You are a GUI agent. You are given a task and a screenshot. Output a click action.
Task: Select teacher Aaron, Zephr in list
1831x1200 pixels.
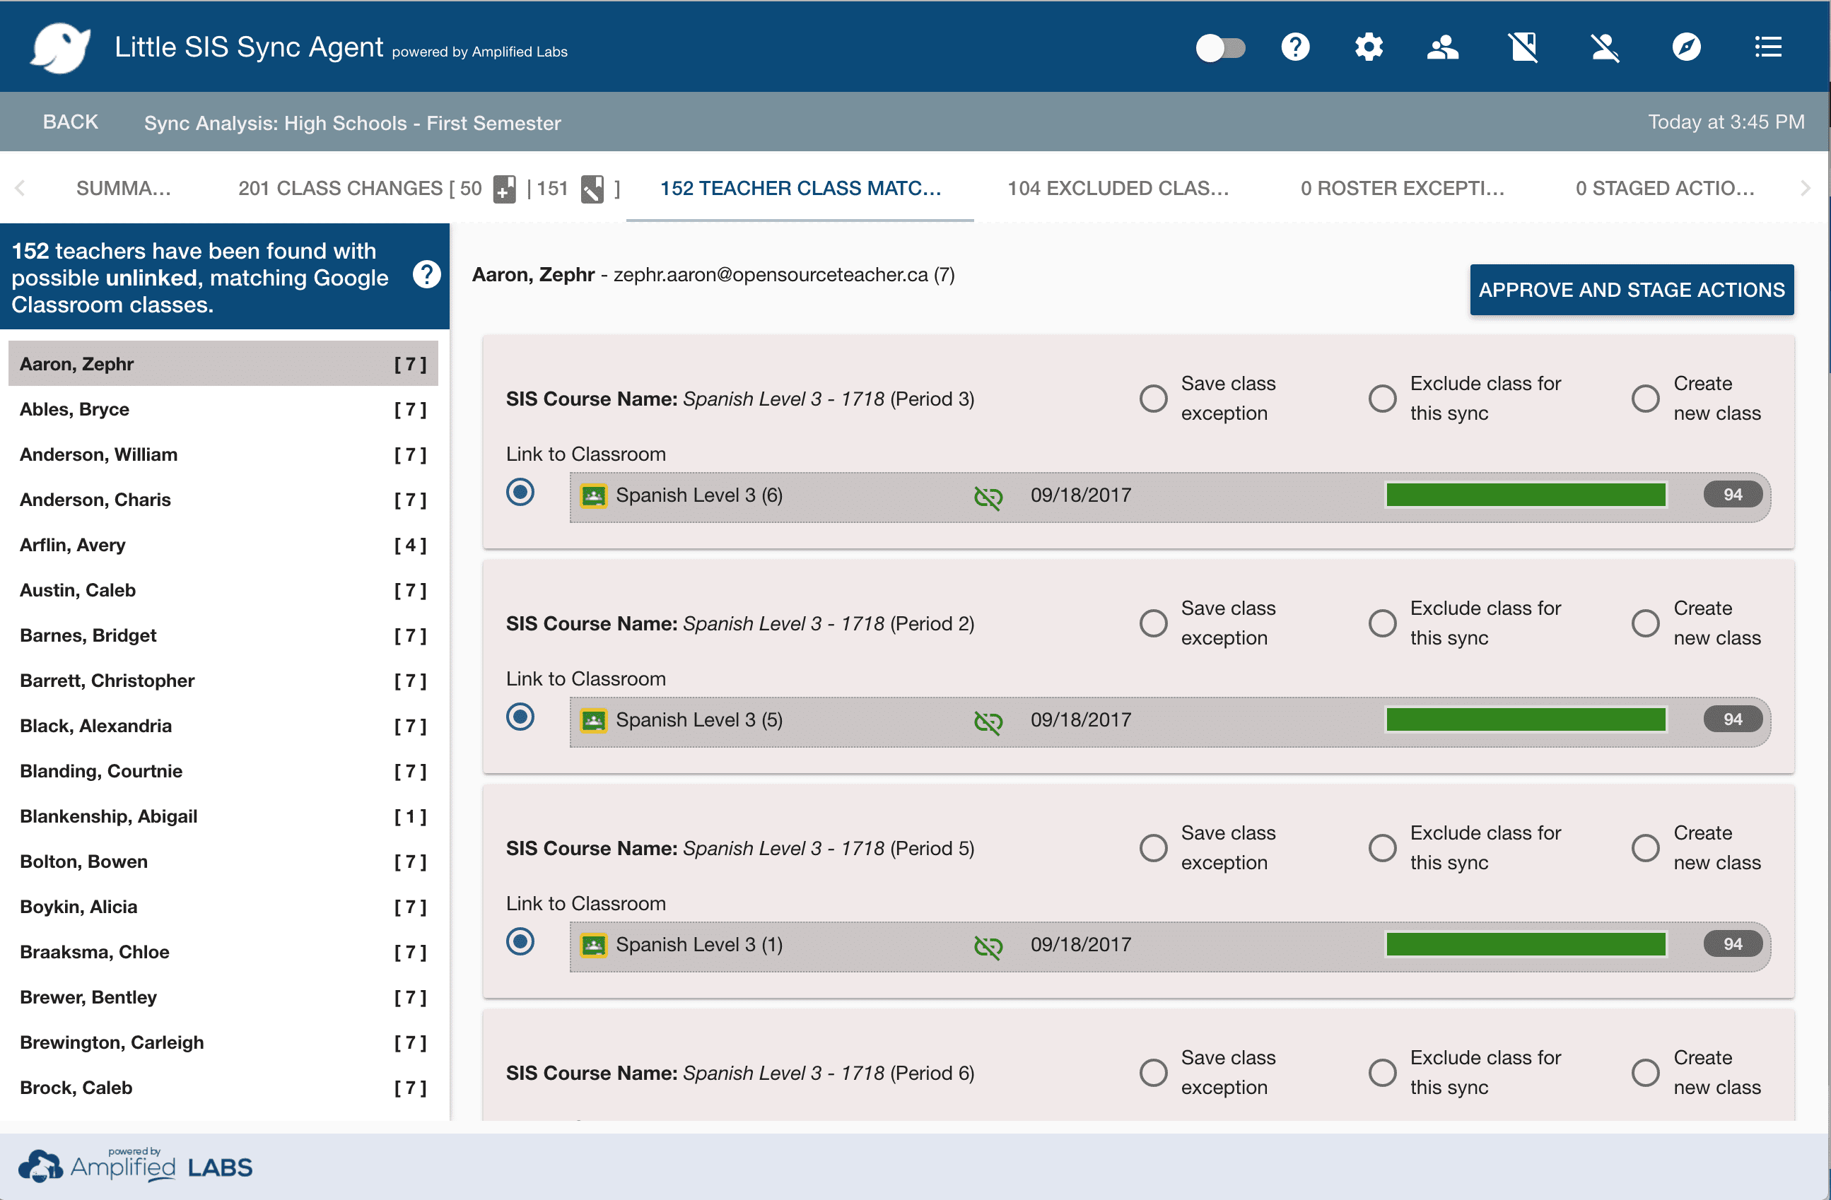point(223,364)
